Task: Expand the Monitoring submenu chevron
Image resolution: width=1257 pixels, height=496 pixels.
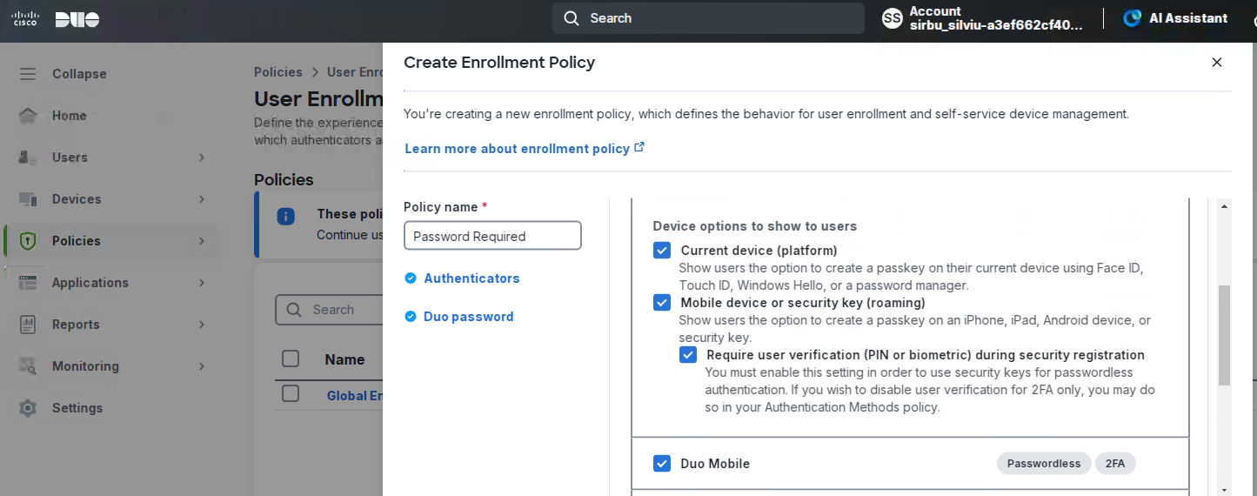Action: click(202, 366)
